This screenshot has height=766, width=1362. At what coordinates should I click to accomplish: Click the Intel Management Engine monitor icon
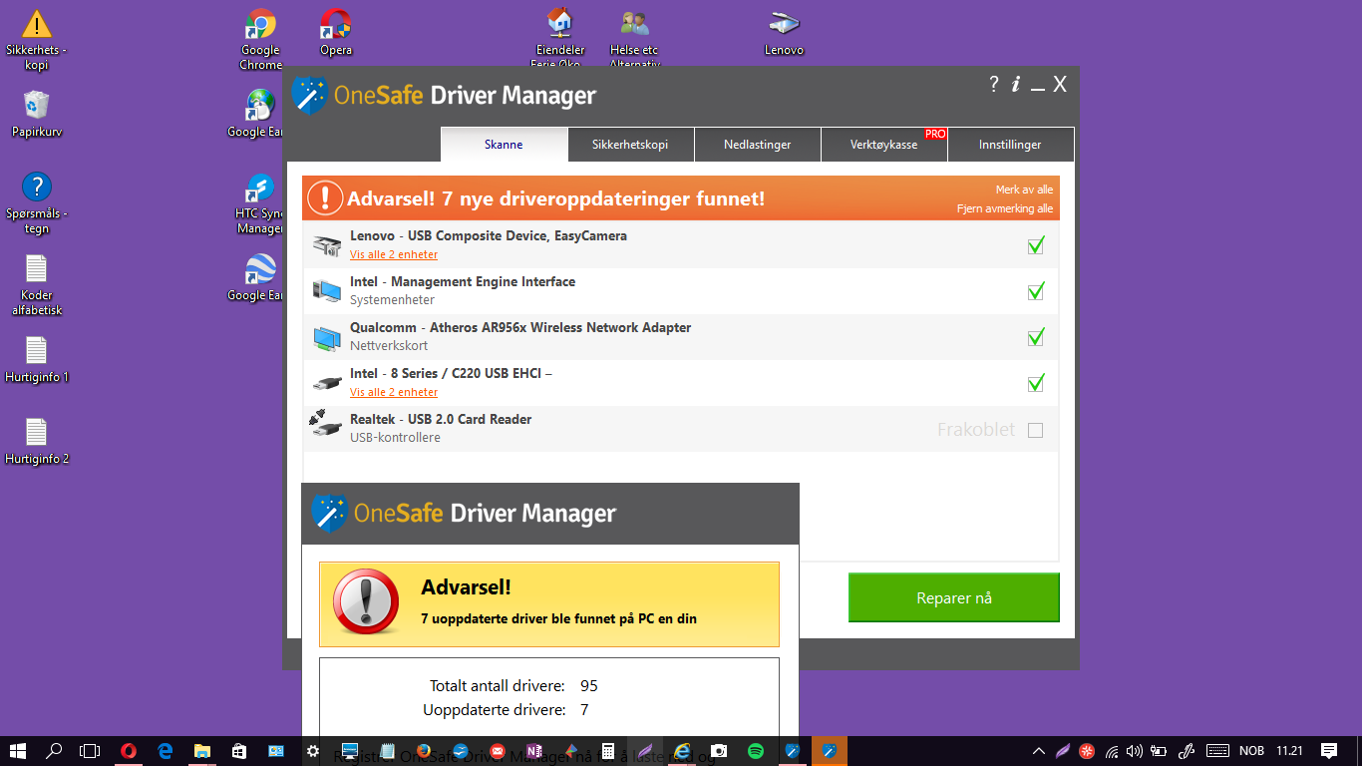pyautogui.click(x=326, y=291)
